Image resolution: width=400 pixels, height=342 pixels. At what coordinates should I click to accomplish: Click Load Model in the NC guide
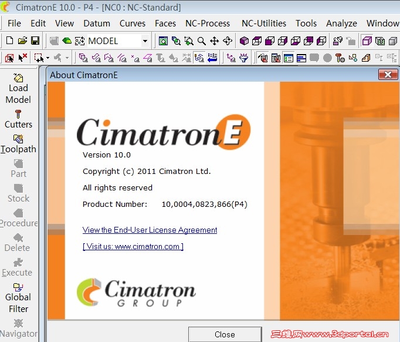point(18,89)
